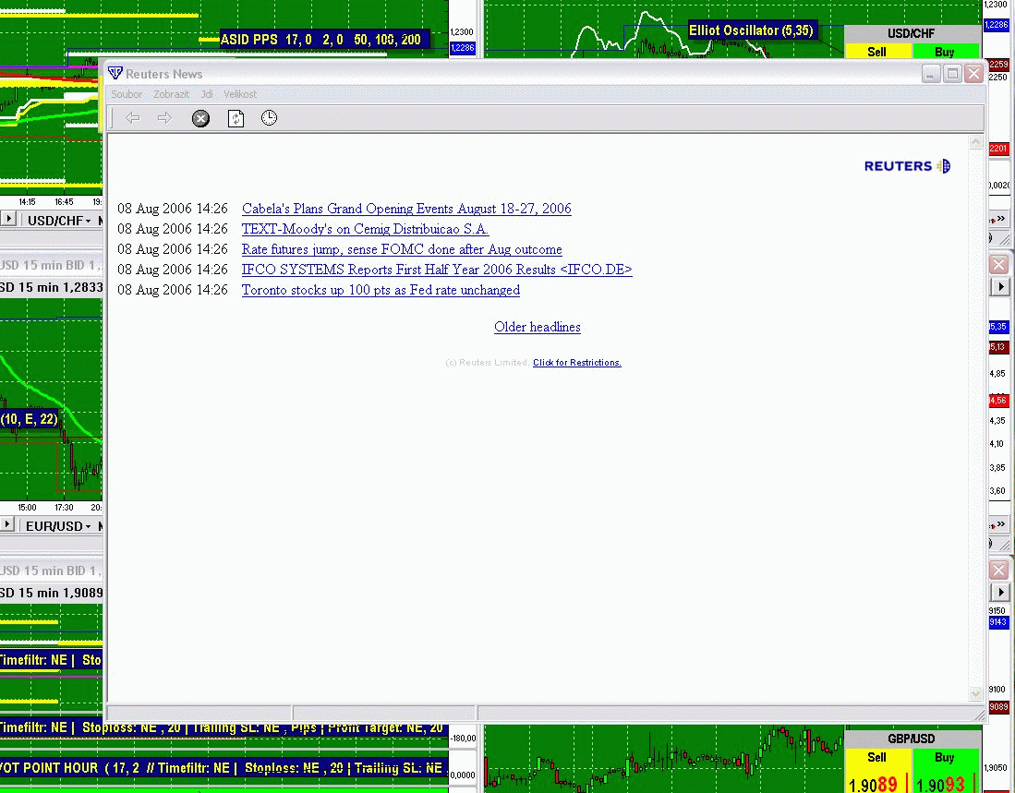Image resolution: width=1015 pixels, height=793 pixels.
Task: Open the Soubor menu
Action: [127, 94]
